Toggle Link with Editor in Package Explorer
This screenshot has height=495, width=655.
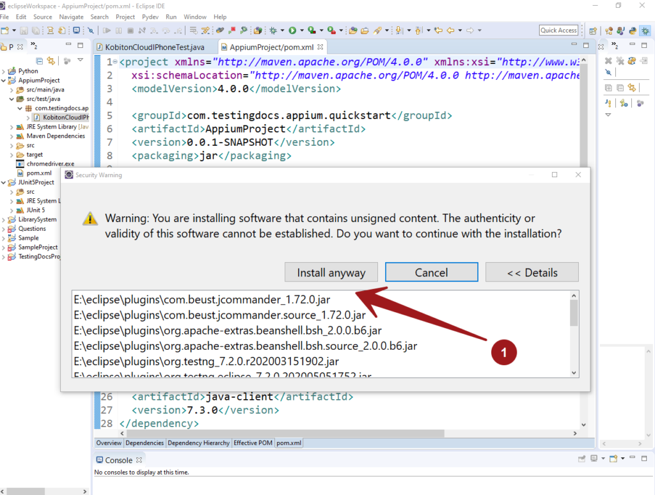51,59
